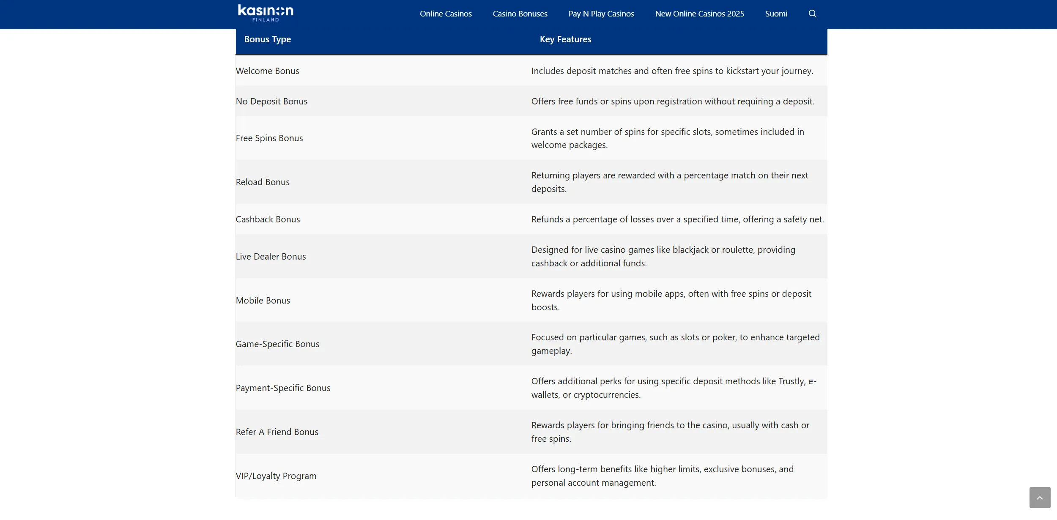Image resolution: width=1057 pixels, height=520 pixels.
Task: Click the scroll-to-top arrow button
Action: [x=1040, y=498]
